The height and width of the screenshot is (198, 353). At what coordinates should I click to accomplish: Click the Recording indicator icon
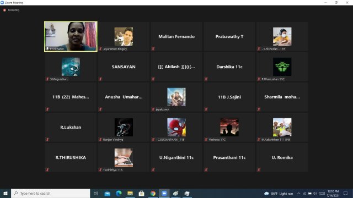pyautogui.click(x=4, y=10)
